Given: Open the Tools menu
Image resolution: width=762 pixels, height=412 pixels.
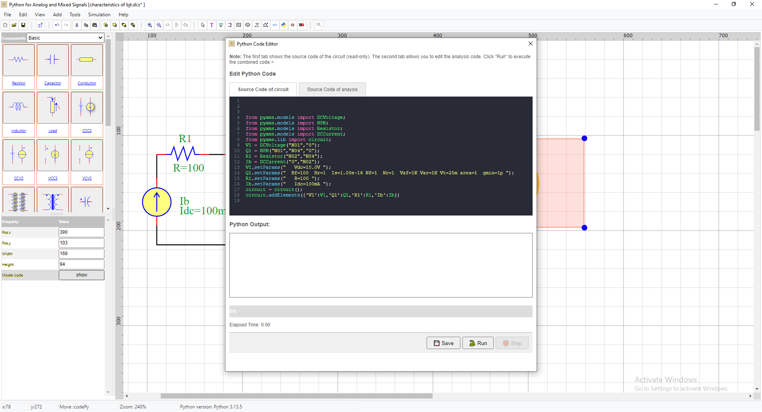Looking at the screenshot, I should pyautogui.click(x=75, y=15).
